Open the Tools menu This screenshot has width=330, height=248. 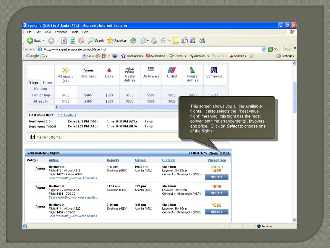(75, 32)
